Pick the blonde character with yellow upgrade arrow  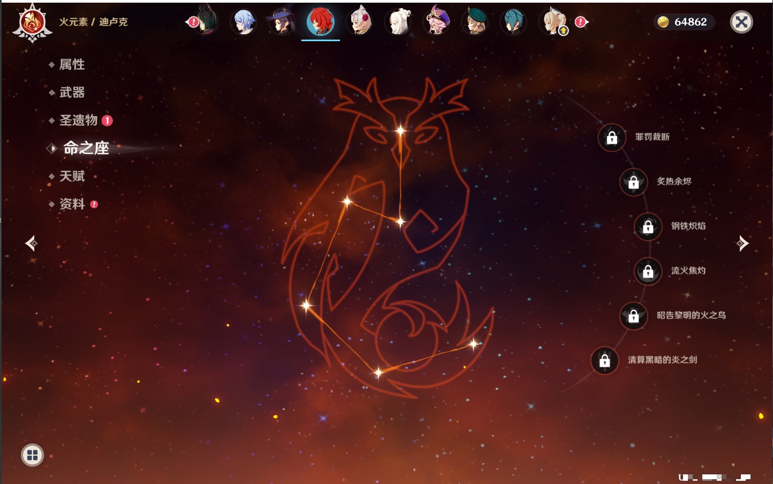[x=554, y=22]
